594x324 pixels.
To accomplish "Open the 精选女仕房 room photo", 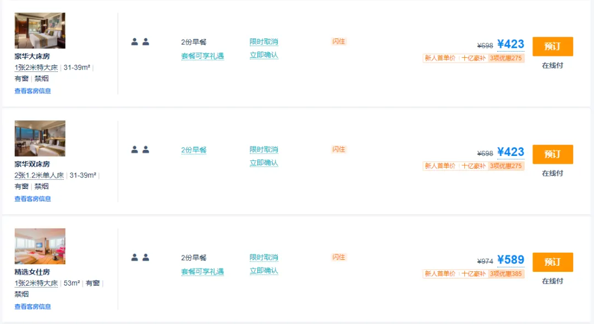I will (40, 246).
